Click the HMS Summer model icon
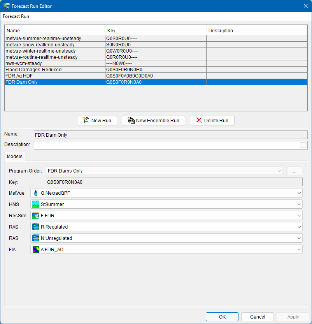 tap(35, 204)
